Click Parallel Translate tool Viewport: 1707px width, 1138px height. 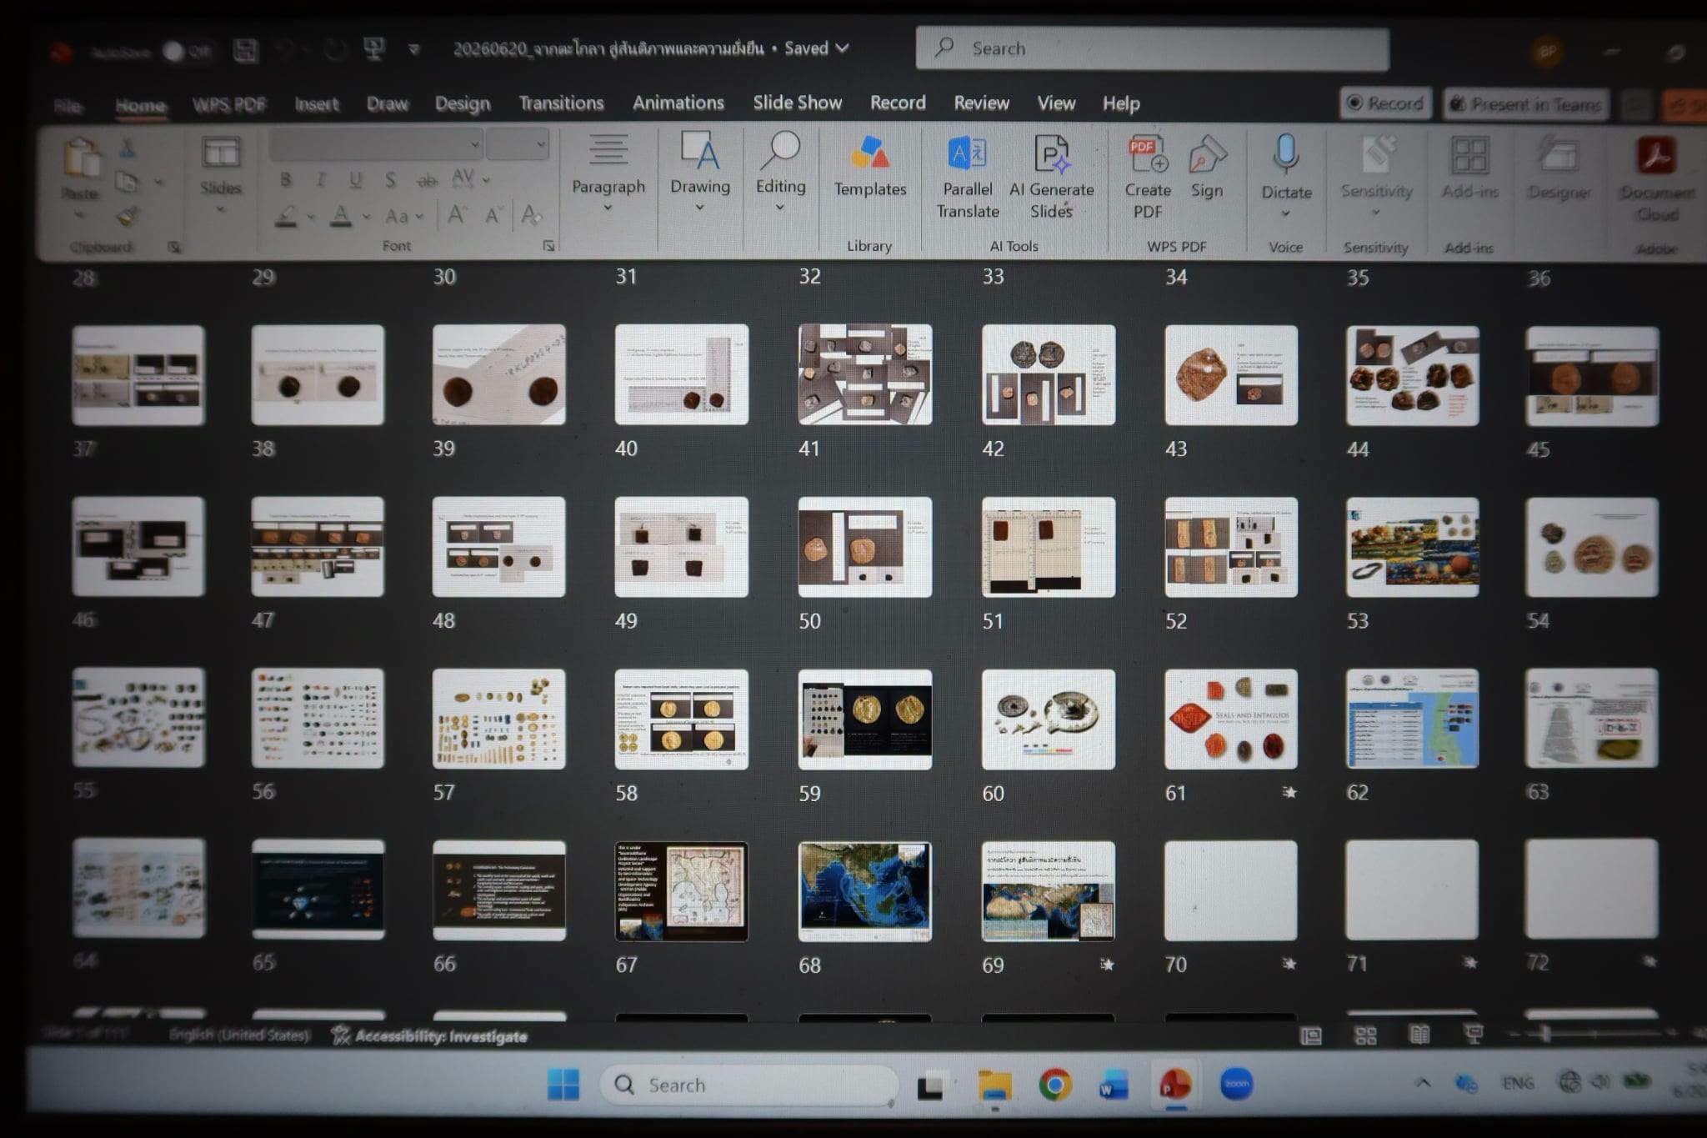pos(968,177)
